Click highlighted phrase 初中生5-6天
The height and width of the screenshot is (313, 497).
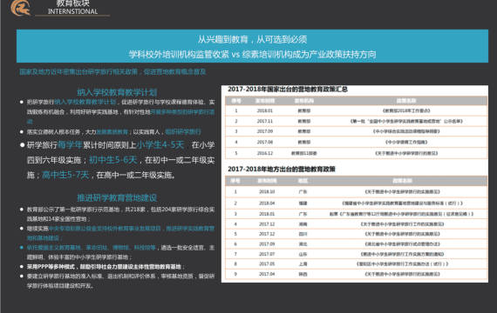tap(112, 160)
